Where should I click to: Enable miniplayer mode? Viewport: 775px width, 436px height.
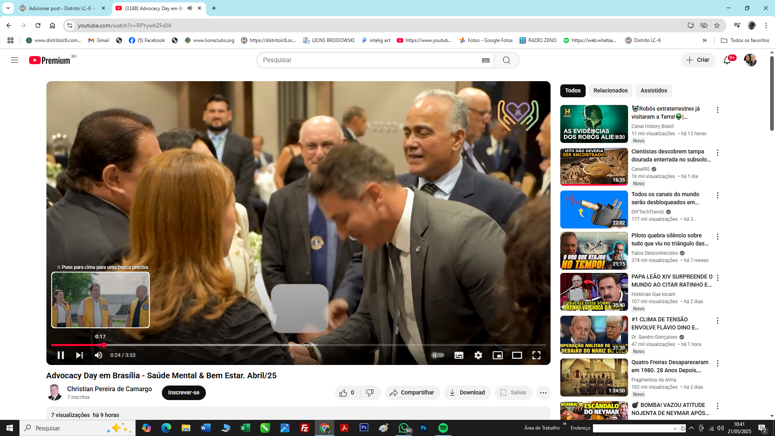coord(498,355)
